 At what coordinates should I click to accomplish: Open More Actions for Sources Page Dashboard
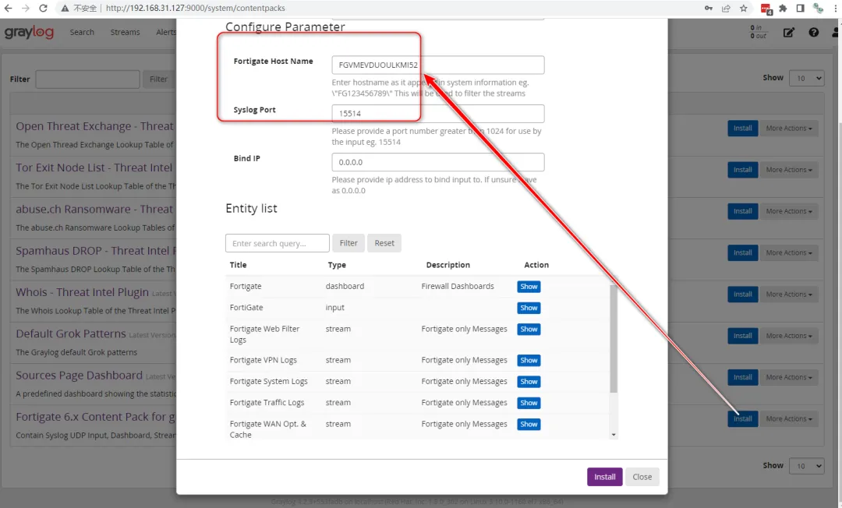(789, 377)
